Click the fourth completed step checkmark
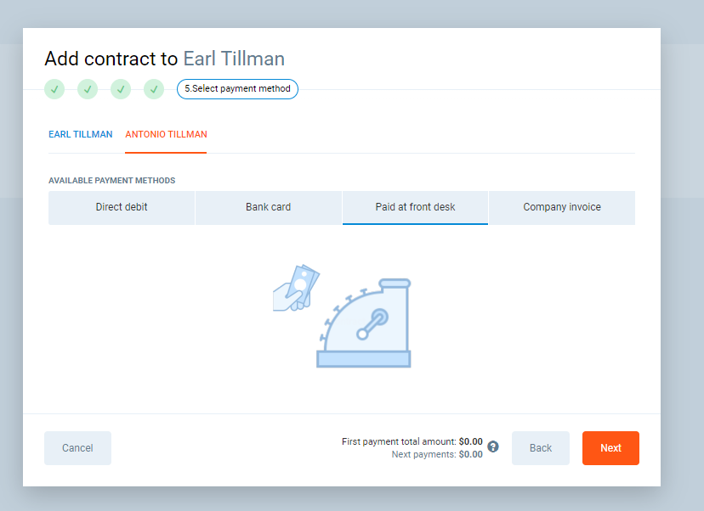 [x=154, y=89]
